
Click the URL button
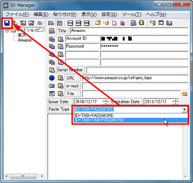pos(72,78)
